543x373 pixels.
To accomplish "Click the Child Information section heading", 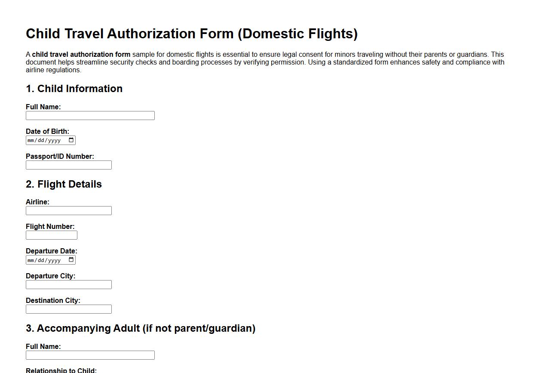I will click(x=74, y=89).
